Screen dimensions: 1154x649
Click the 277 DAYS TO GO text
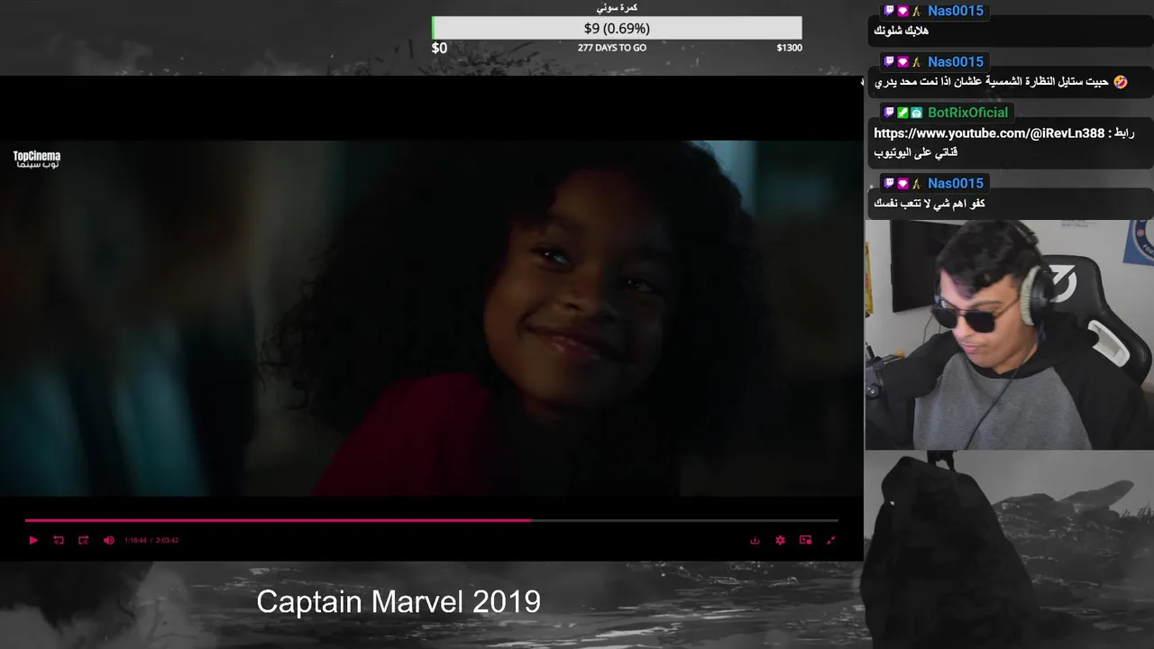[612, 48]
